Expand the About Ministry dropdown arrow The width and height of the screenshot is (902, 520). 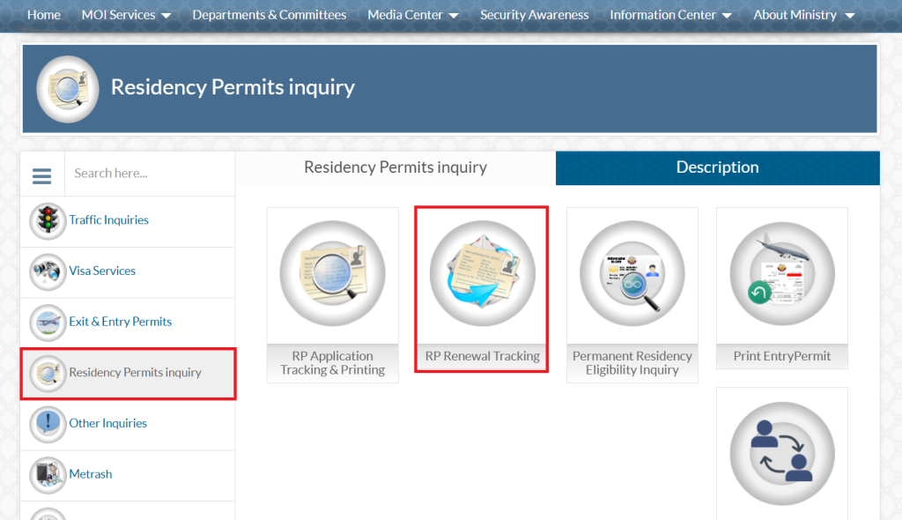coord(850,16)
